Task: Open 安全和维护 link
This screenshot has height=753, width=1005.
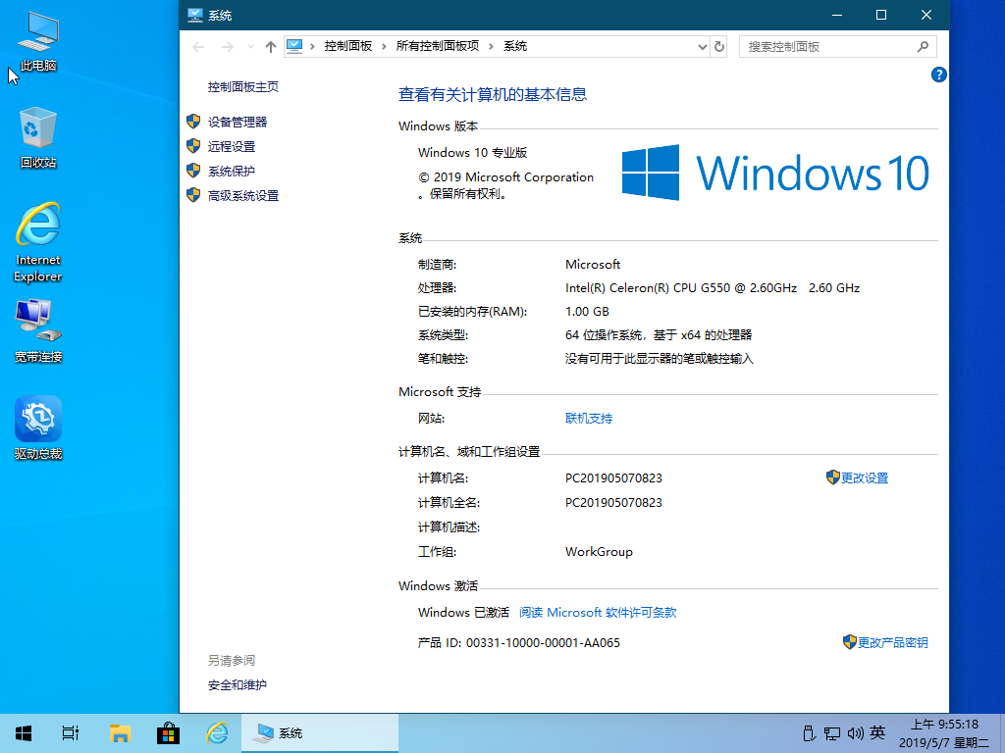Action: pos(238,685)
